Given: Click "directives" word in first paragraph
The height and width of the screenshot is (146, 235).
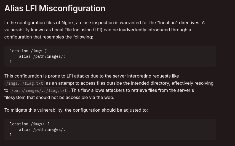Looking at the screenshot, I should 190,23.
